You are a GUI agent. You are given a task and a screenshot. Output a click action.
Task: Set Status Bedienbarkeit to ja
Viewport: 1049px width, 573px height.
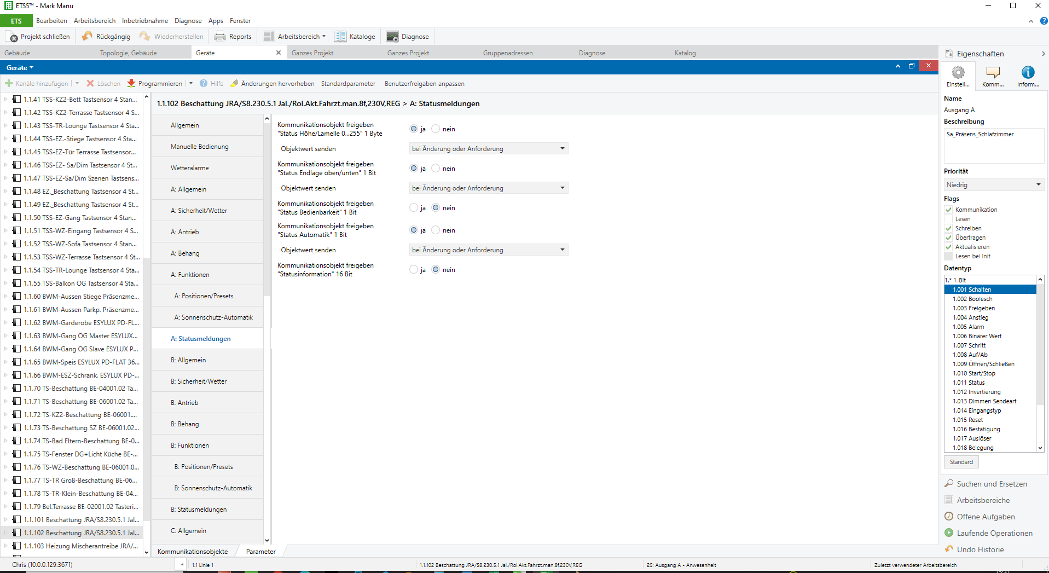click(414, 208)
